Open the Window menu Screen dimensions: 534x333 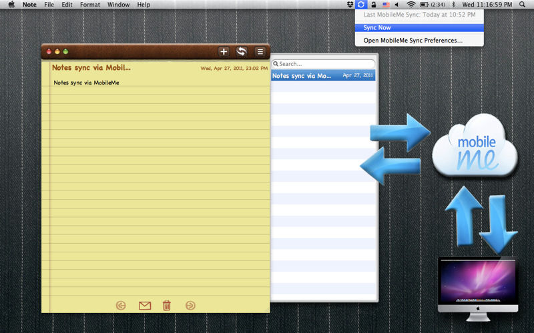[x=119, y=5]
